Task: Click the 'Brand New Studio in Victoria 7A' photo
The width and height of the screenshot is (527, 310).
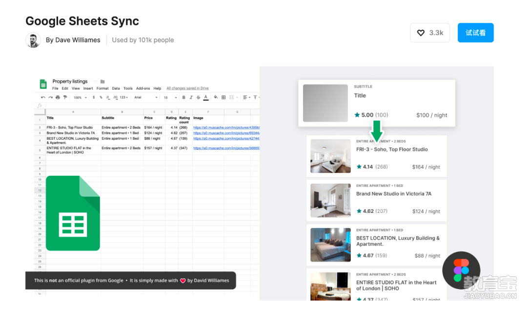Action: [330, 200]
